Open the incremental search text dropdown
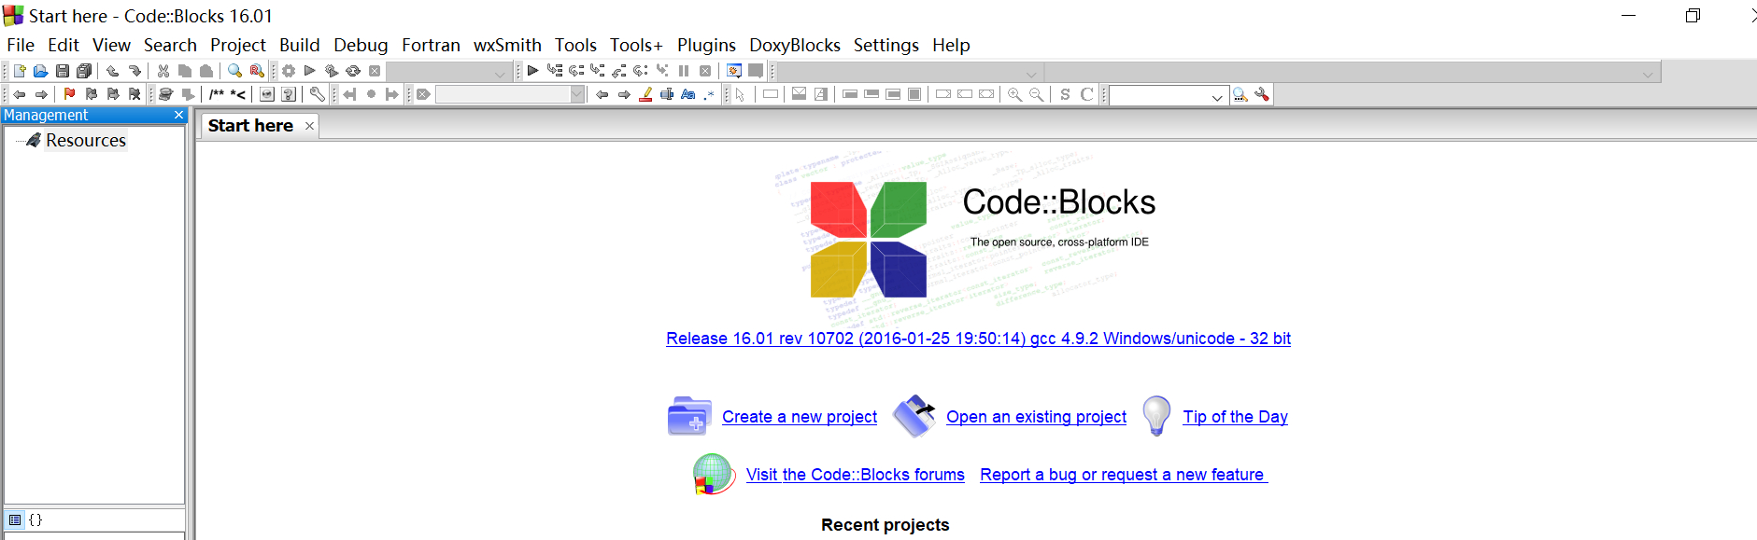The height and width of the screenshot is (540, 1757). 510,94
